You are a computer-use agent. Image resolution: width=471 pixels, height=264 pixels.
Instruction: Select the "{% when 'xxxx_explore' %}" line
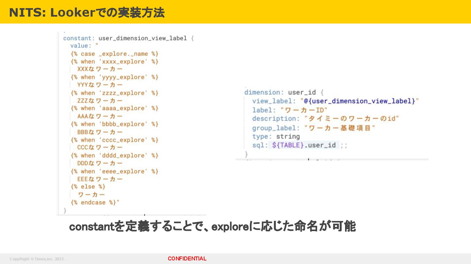pos(114,62)
